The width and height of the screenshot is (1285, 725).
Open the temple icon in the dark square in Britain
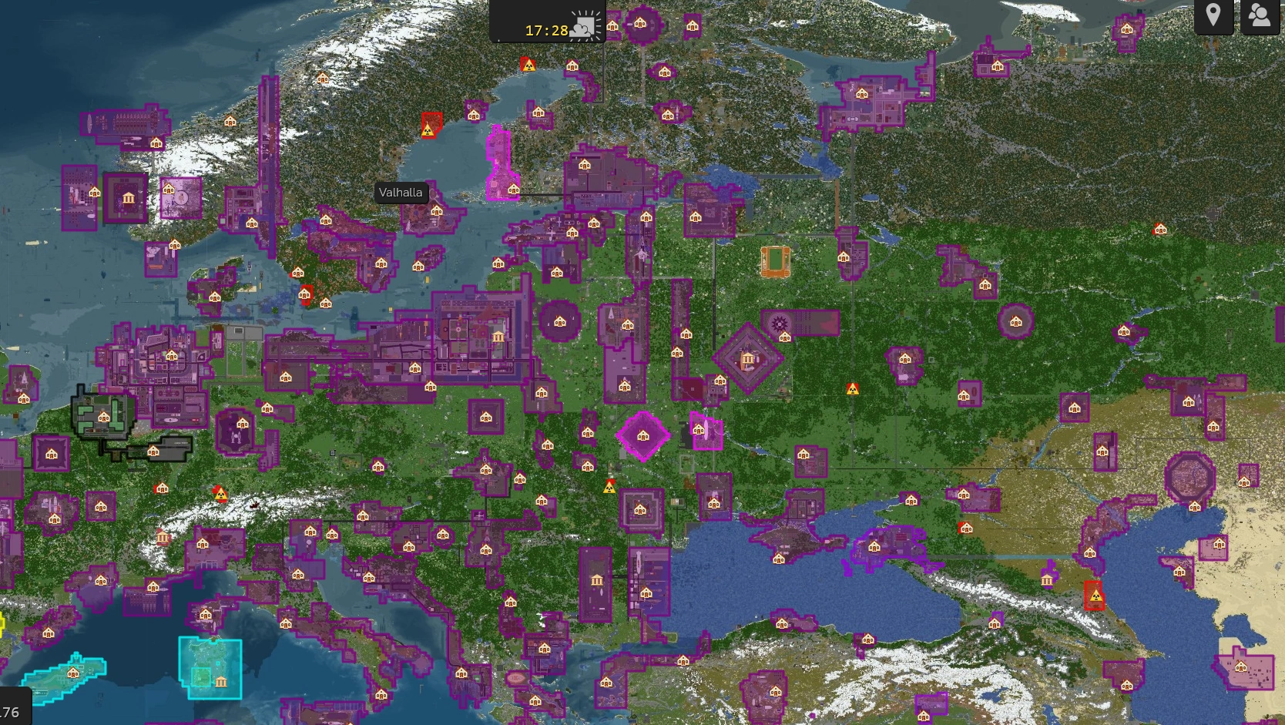(x=128, y=200)
